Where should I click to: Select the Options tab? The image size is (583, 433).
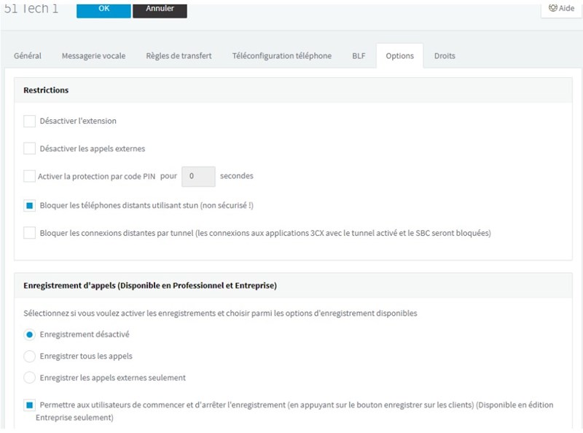pos(399,56)
